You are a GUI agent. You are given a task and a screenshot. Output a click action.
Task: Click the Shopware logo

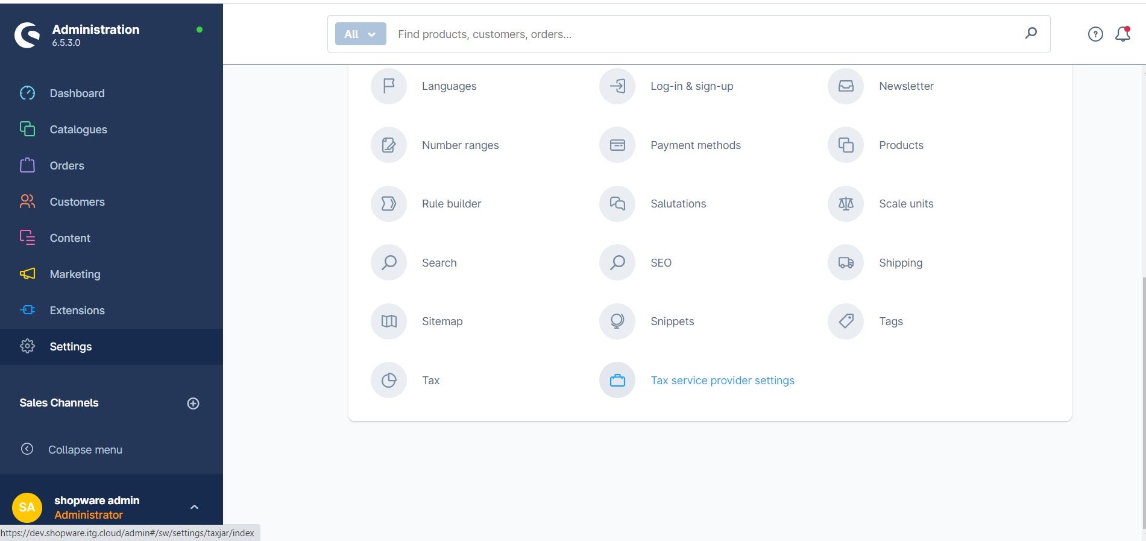(27, 35)
